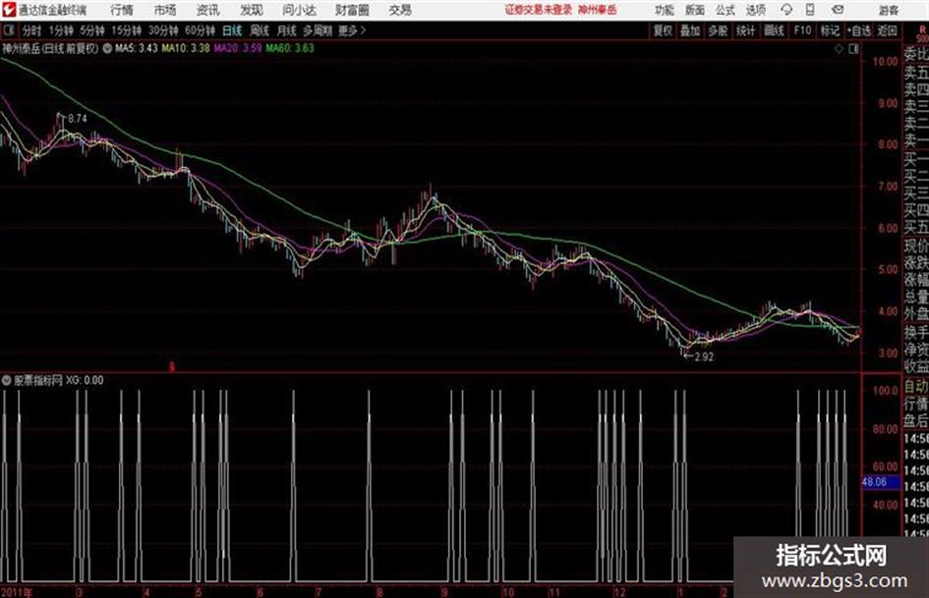929x598 pixels.
Task: Click the 2011年 timeline label
Action: [x=17, y=592]
